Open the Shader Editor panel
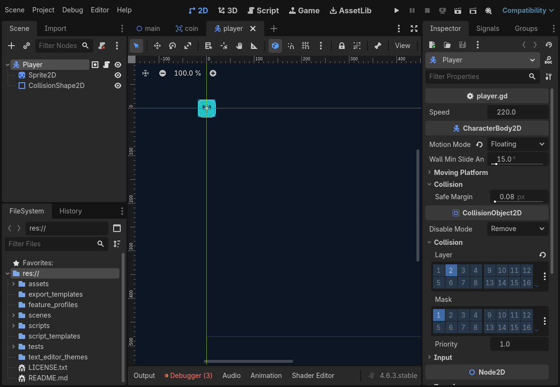560x387 pixels. pyautogui.click(x=313, y=376)
